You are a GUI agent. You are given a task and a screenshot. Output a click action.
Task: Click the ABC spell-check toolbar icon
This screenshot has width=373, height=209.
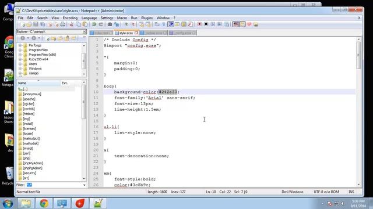pos(235,24)
